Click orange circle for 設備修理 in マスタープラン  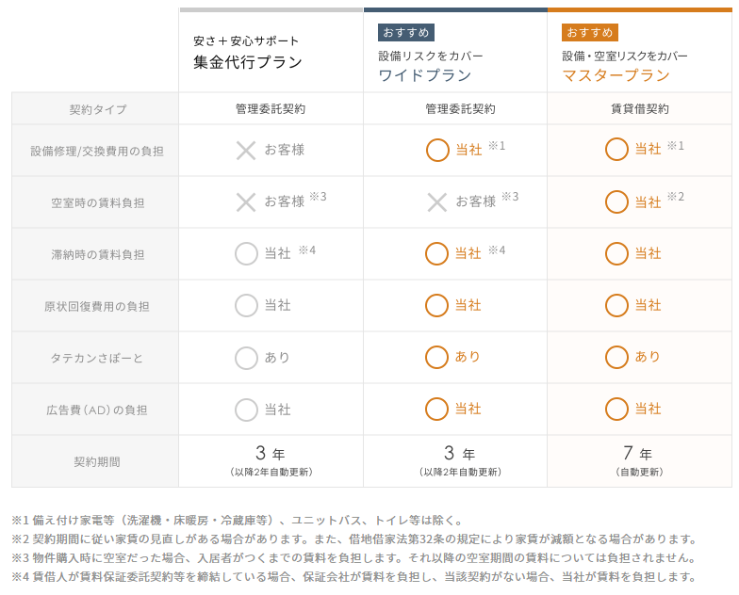[x=616, y=150]
